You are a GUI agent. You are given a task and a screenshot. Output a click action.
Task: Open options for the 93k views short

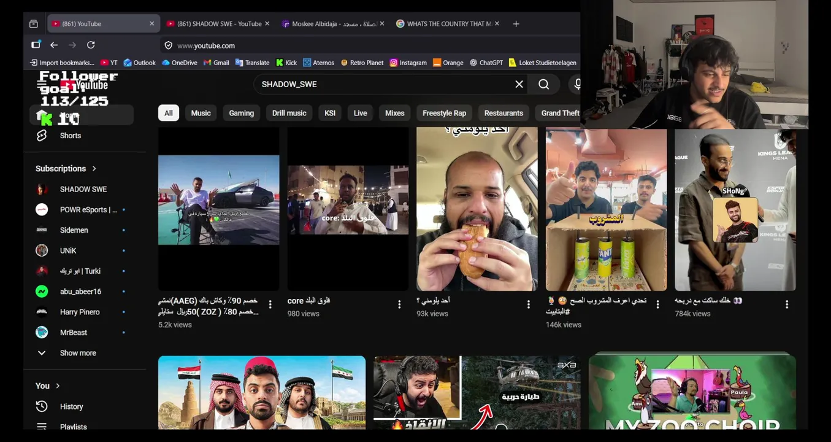click(x=529, y=304)
